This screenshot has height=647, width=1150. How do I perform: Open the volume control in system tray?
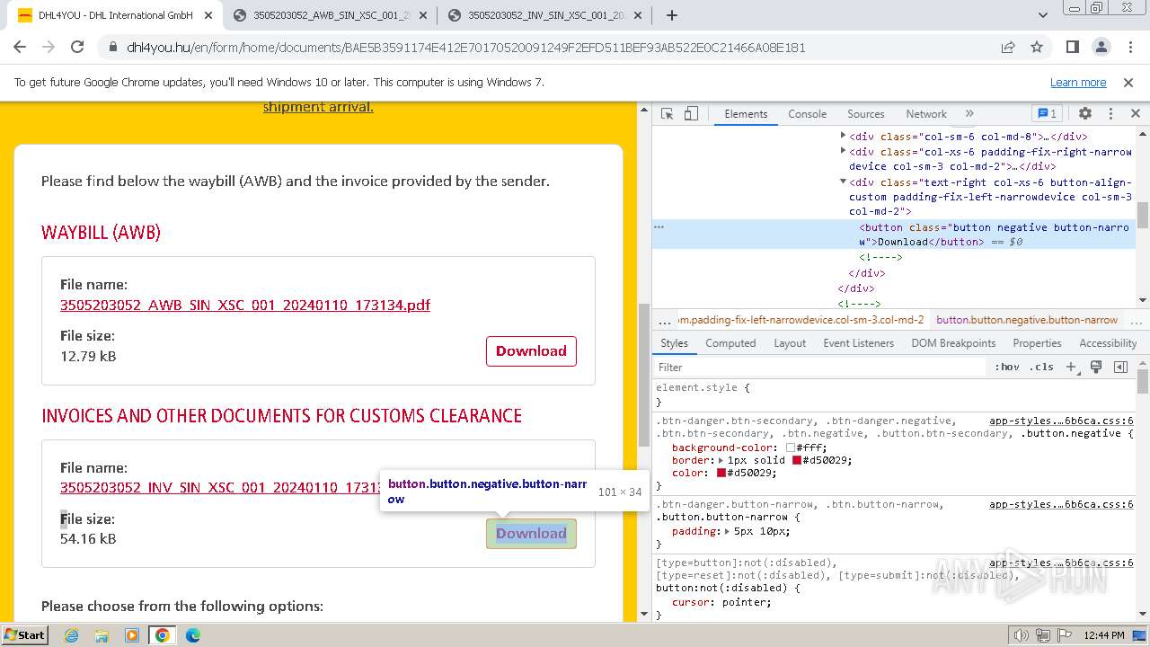[x=1021, y=635]
